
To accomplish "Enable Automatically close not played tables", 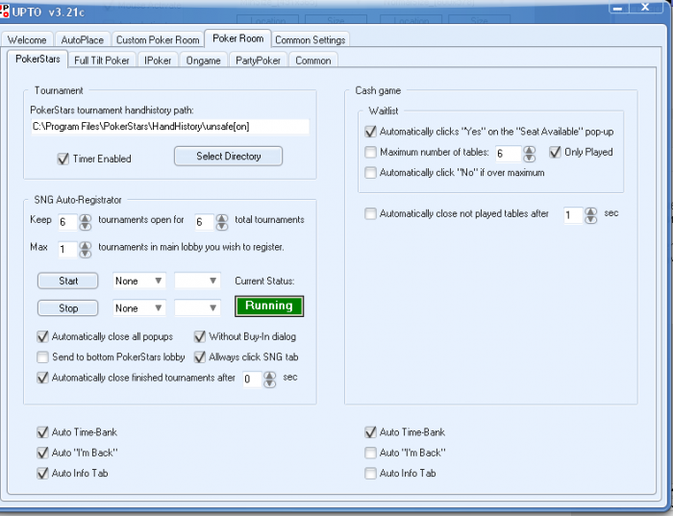I will point(370,213).
